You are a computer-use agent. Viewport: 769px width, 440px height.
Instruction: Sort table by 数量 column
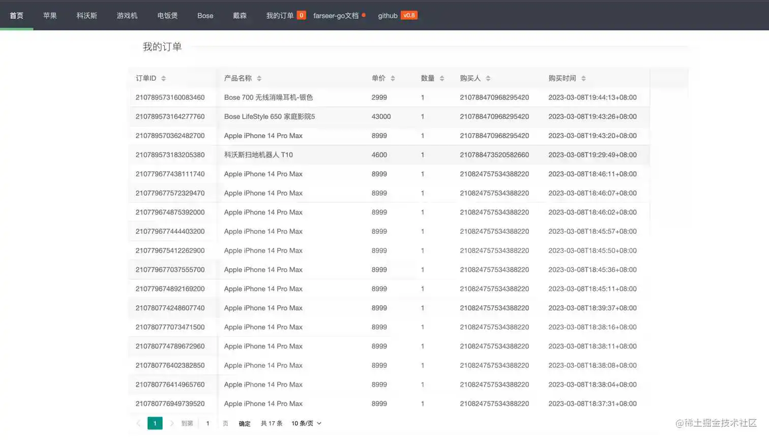(x=442, y=78)
